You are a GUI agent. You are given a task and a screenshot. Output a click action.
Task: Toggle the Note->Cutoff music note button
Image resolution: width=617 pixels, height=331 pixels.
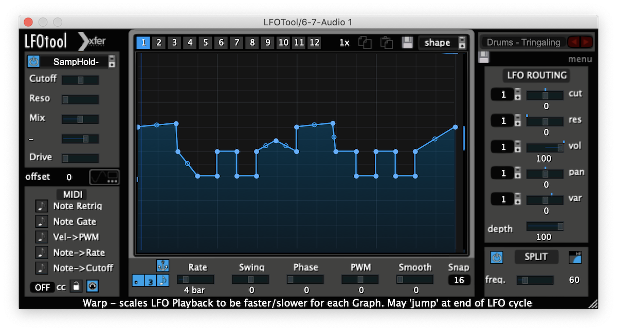click(42, 267)
